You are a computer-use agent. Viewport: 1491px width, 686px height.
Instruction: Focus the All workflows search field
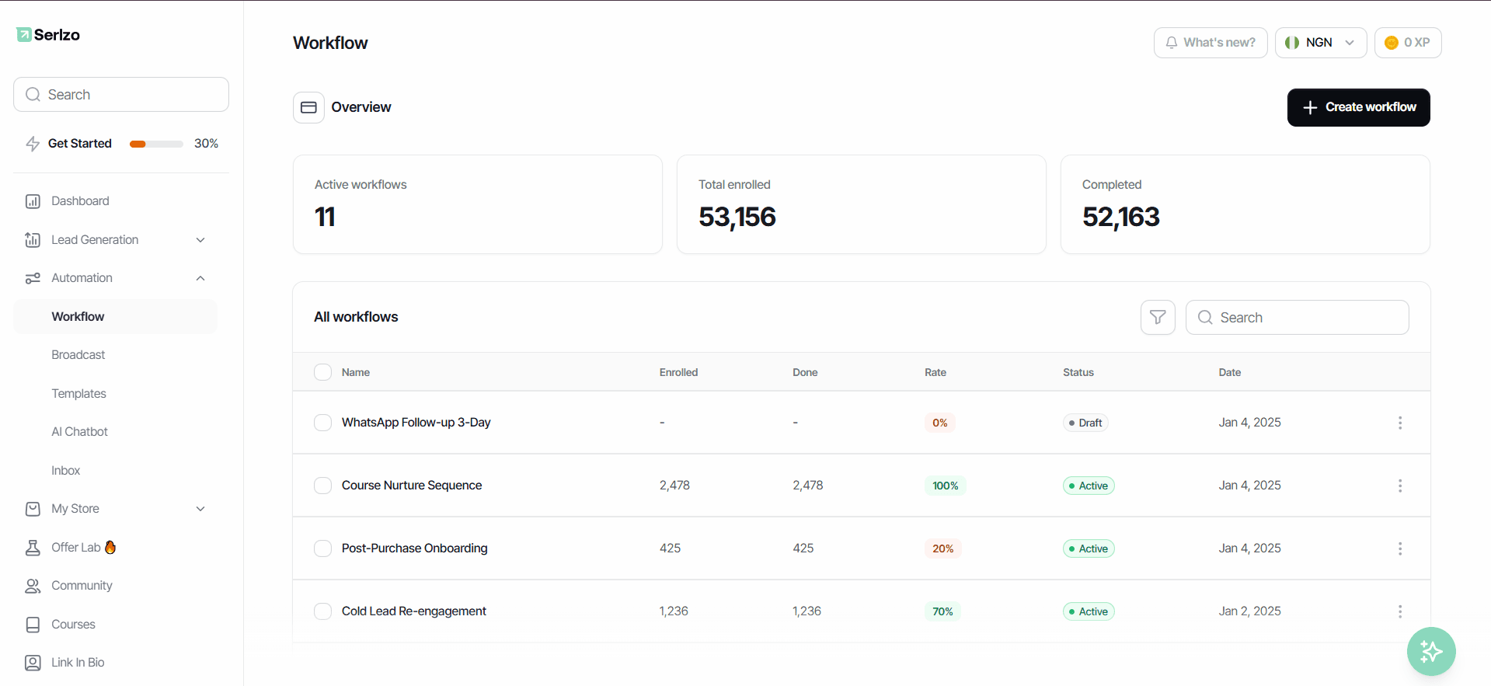1297,317
